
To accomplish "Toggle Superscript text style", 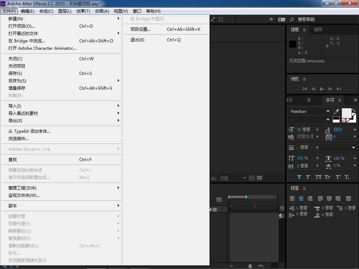I will 338,177.
